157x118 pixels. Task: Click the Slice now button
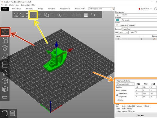140,115
